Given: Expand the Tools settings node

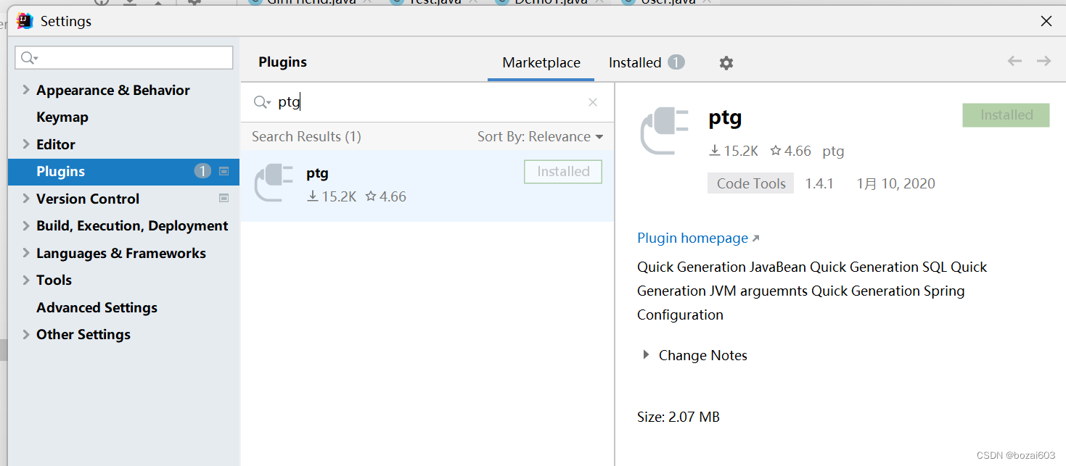Looking at the screenshot, I should click(x=26, y=280).
